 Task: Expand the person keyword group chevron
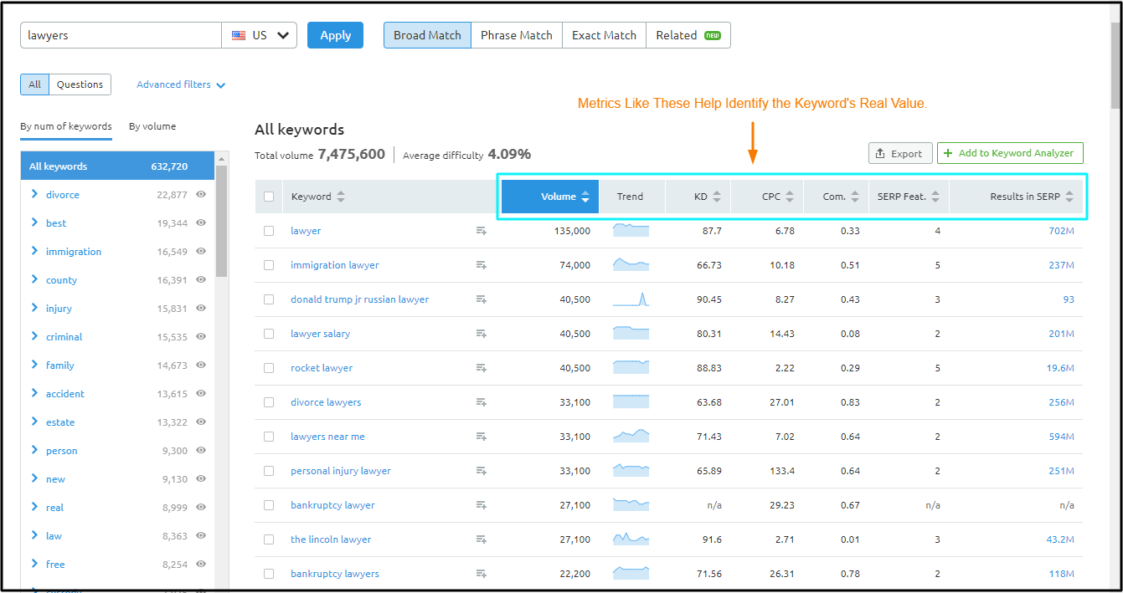(x=34, y=450)
